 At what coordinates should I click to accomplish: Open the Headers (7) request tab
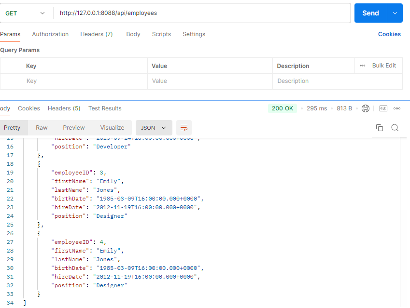pyautogui.click(x=96, y=34)
